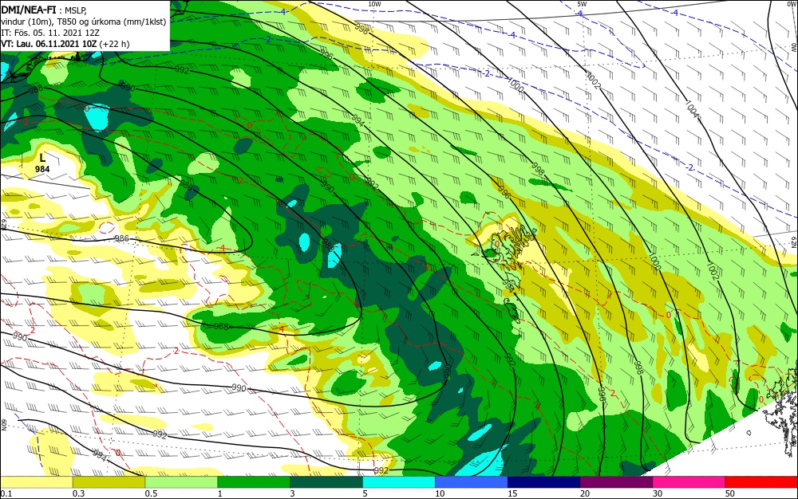The height and width of the screenshot is (499, 798).
Task: Click the navy 15–20 legend swatch
Action: click(544, 482)
